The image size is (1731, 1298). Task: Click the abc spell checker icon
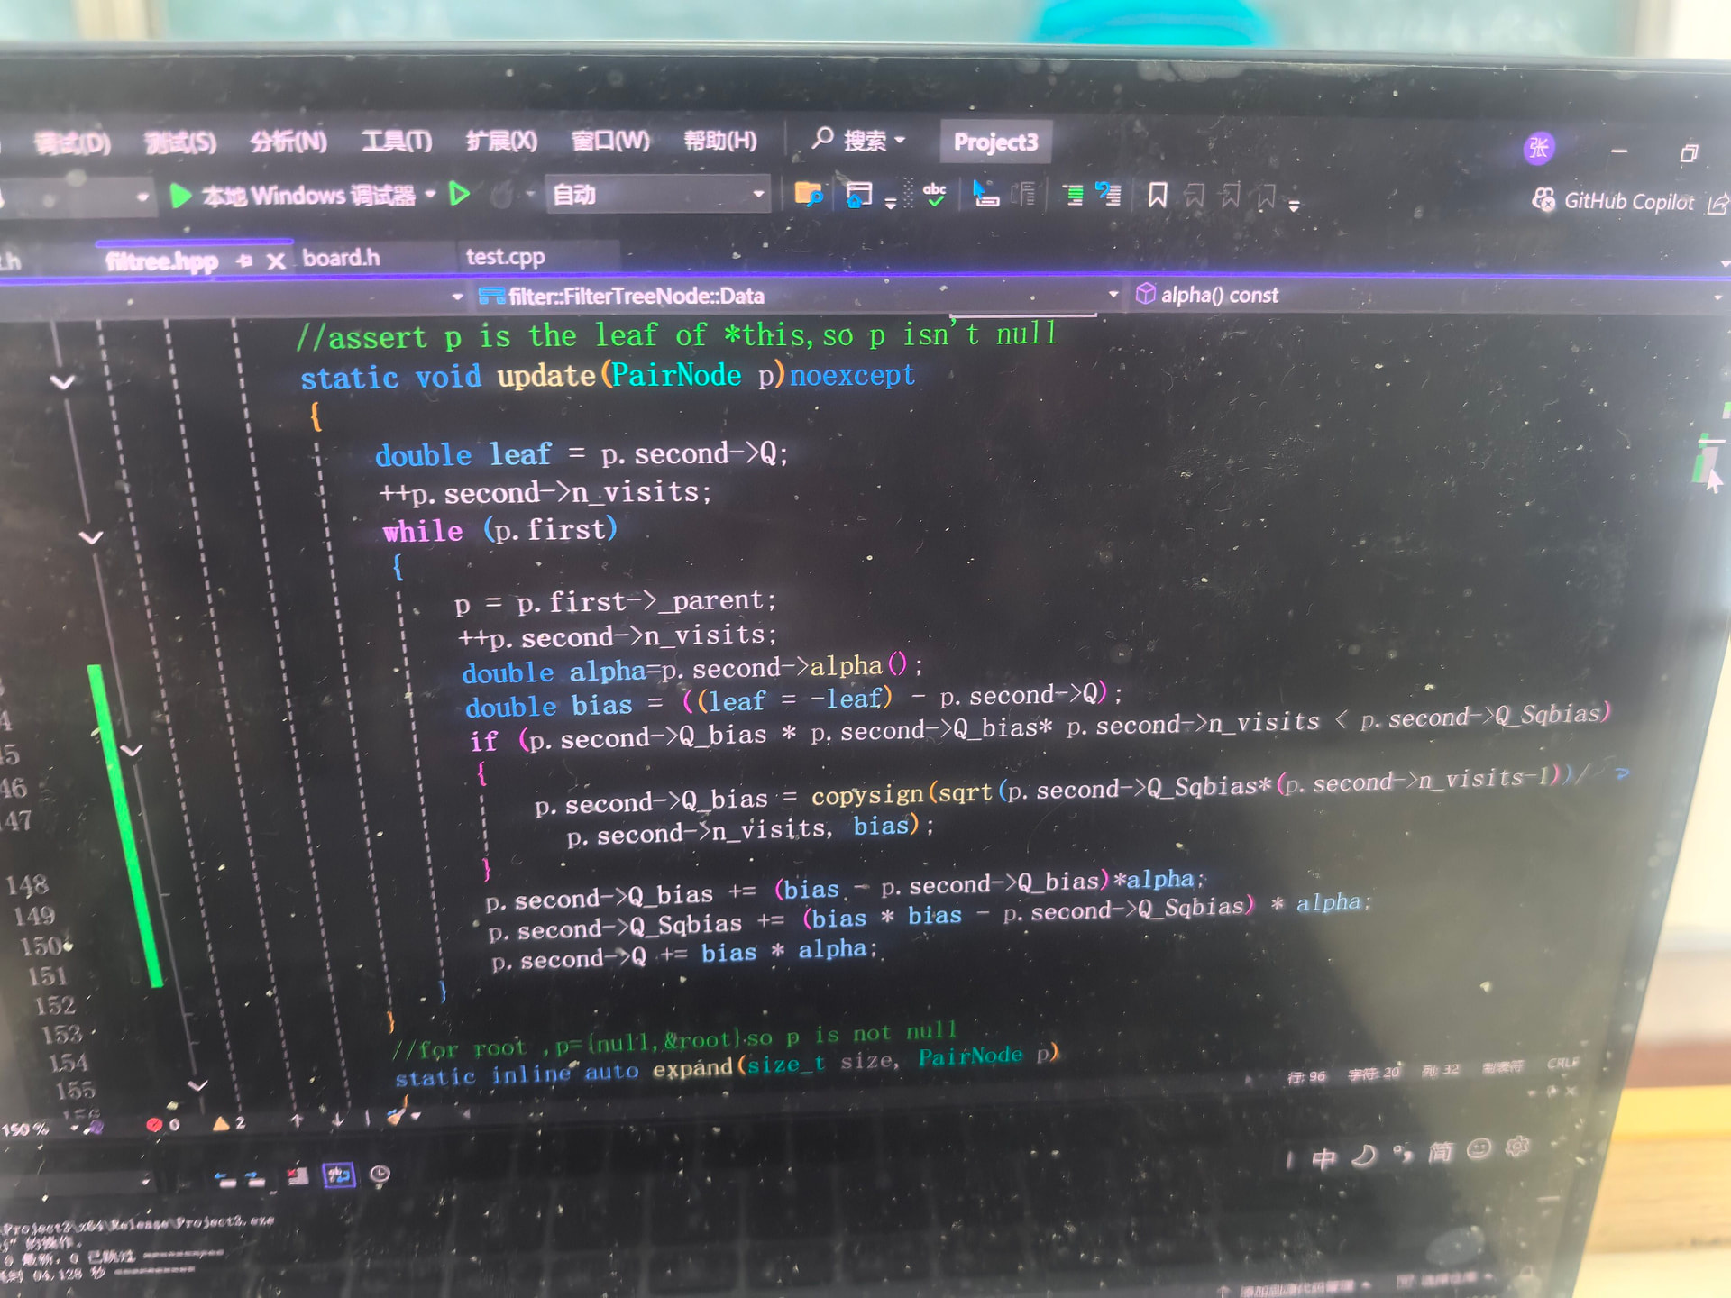(935, 194)
